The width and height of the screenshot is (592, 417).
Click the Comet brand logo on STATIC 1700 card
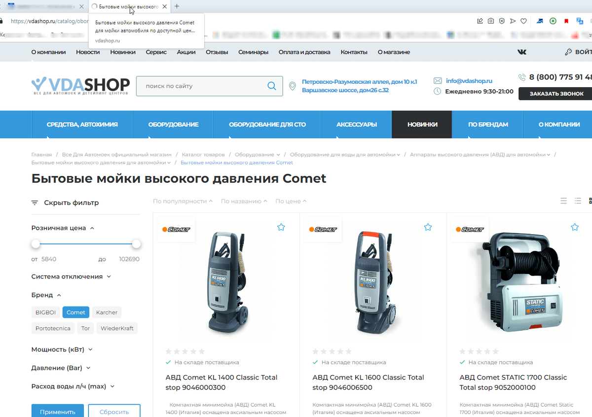click(470, 230)
